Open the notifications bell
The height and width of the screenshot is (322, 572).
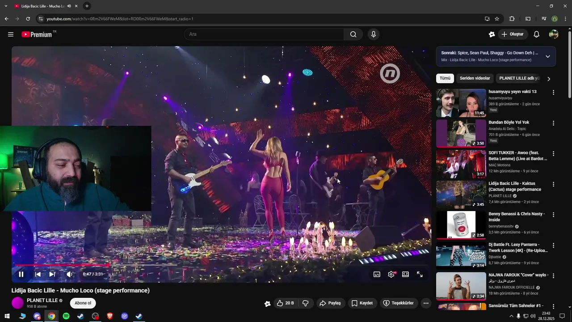(537, 34)
